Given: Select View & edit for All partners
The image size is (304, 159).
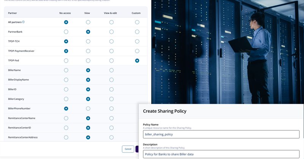Looking at the screenshot, I should [111, 22].
